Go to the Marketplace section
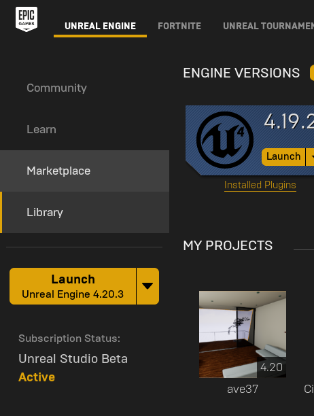Viewport: 314px width, 416px height. 84,171
